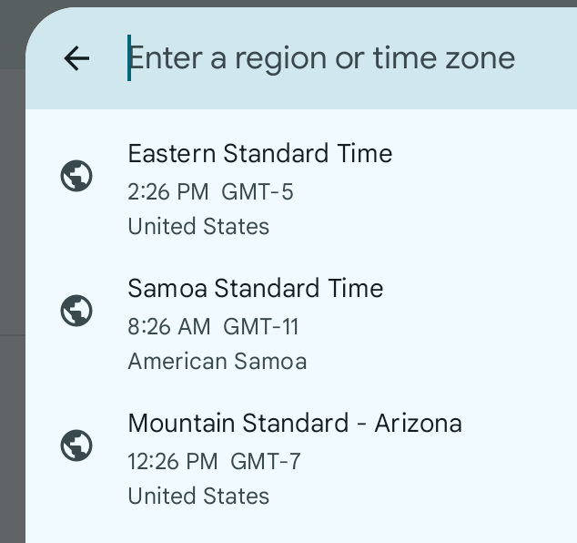Click the GMT-11 offset label

(261, 327)
